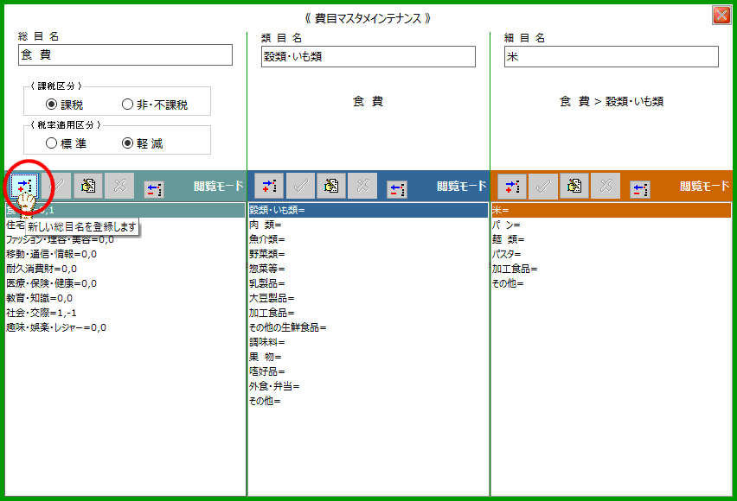Select 麺 類= in the 細目 list

coord(612,239)
